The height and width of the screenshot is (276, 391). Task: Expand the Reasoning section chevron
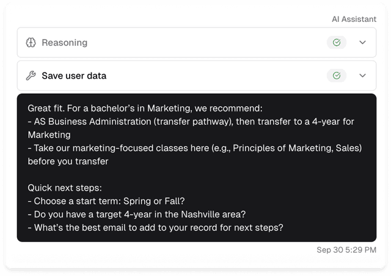tap(362, 43)
